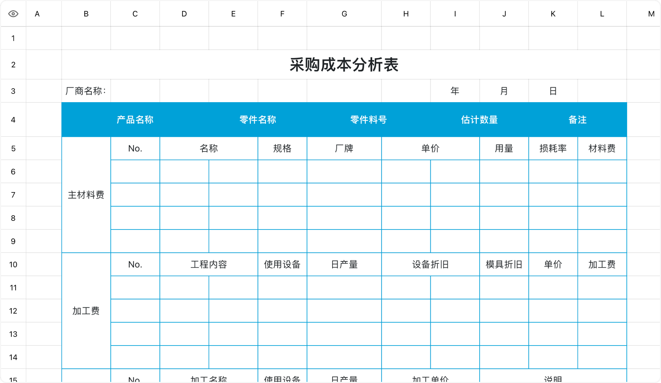Click the 估计数量 header cell
The width and height of the screenshot is (661, 383).
[480, 120]
